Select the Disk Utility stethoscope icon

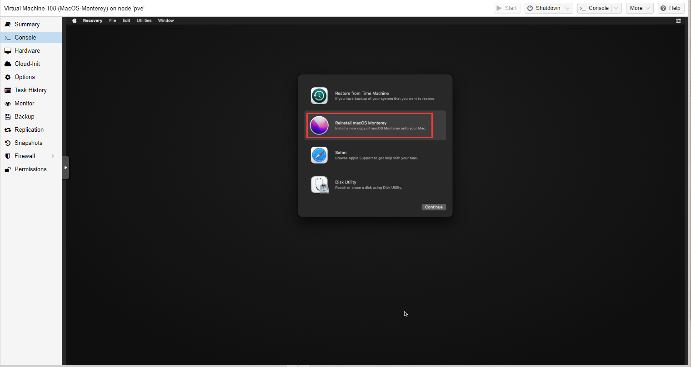point(320,185)
